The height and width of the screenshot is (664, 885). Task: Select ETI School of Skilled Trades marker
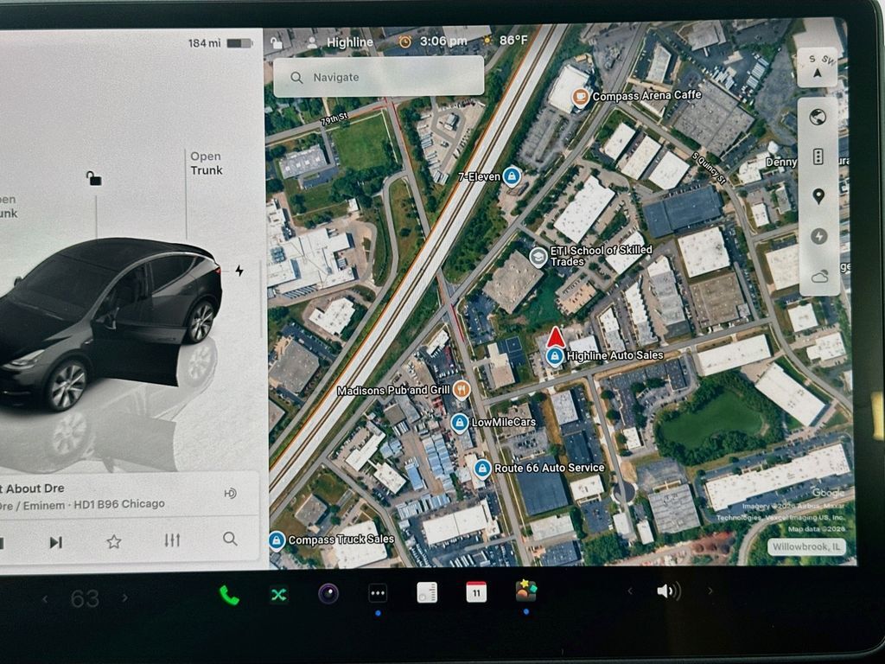tap(538, 257)
